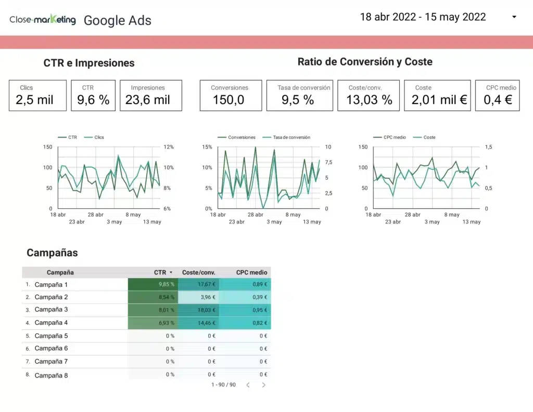Select the Clics scorecard showing 2,5 mil

point(37,95)
